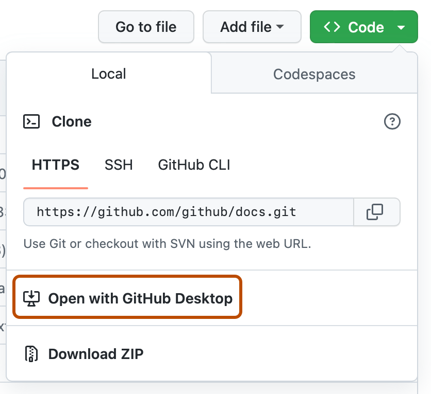Open the Code dropdown arrow
431x394 pixels.
pos(401,27)
